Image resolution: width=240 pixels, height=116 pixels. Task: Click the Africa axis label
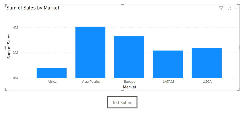click(52, 81)
